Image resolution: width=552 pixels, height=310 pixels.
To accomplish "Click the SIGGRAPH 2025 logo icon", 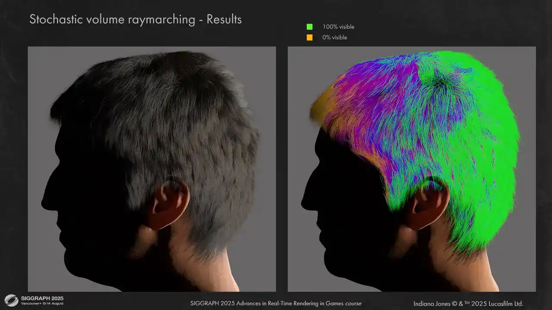I will (x=12, y=300).
